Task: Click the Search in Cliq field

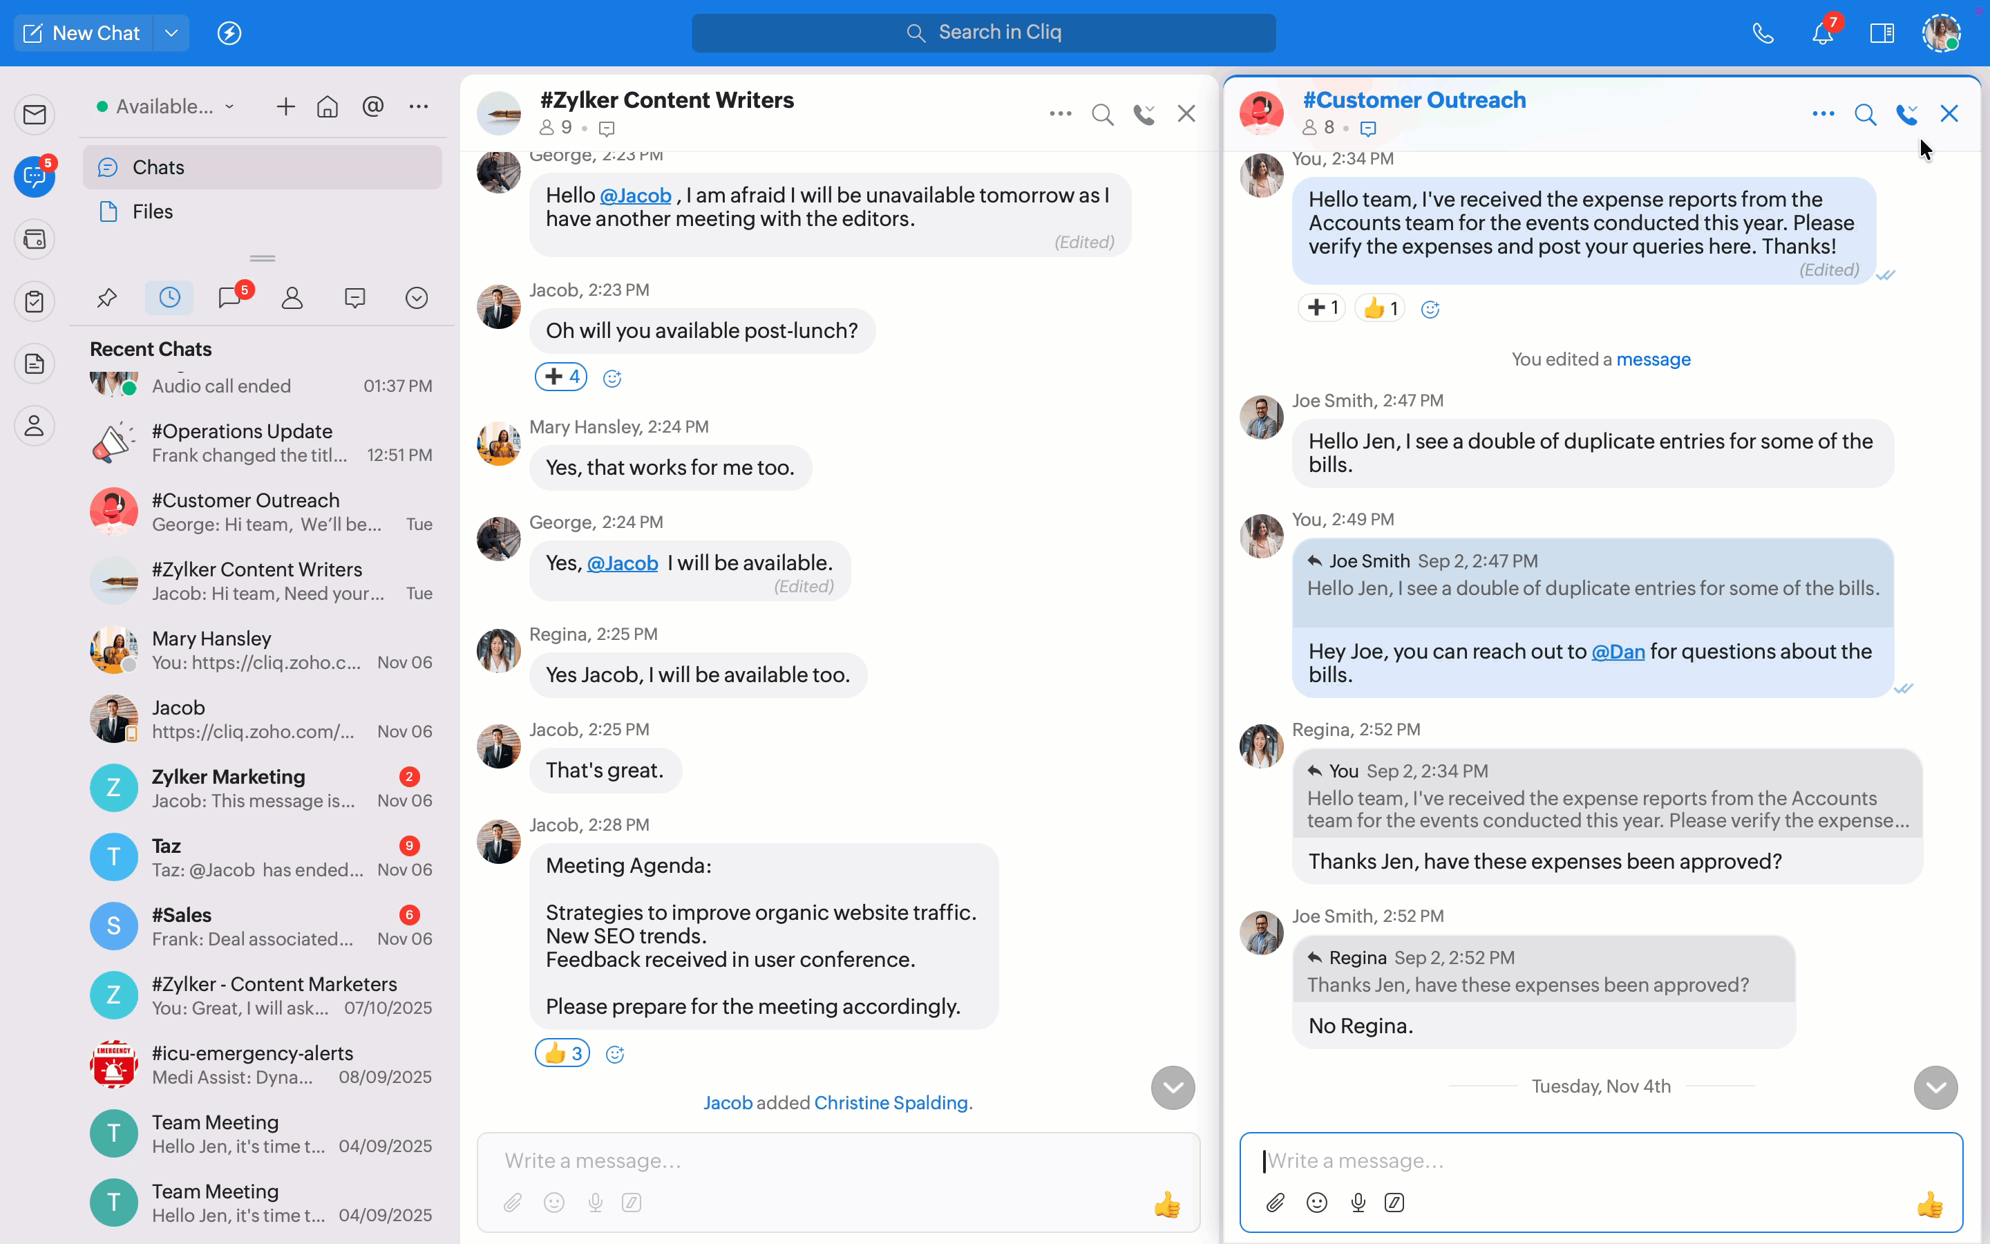Action: click(x=983, y=33)
